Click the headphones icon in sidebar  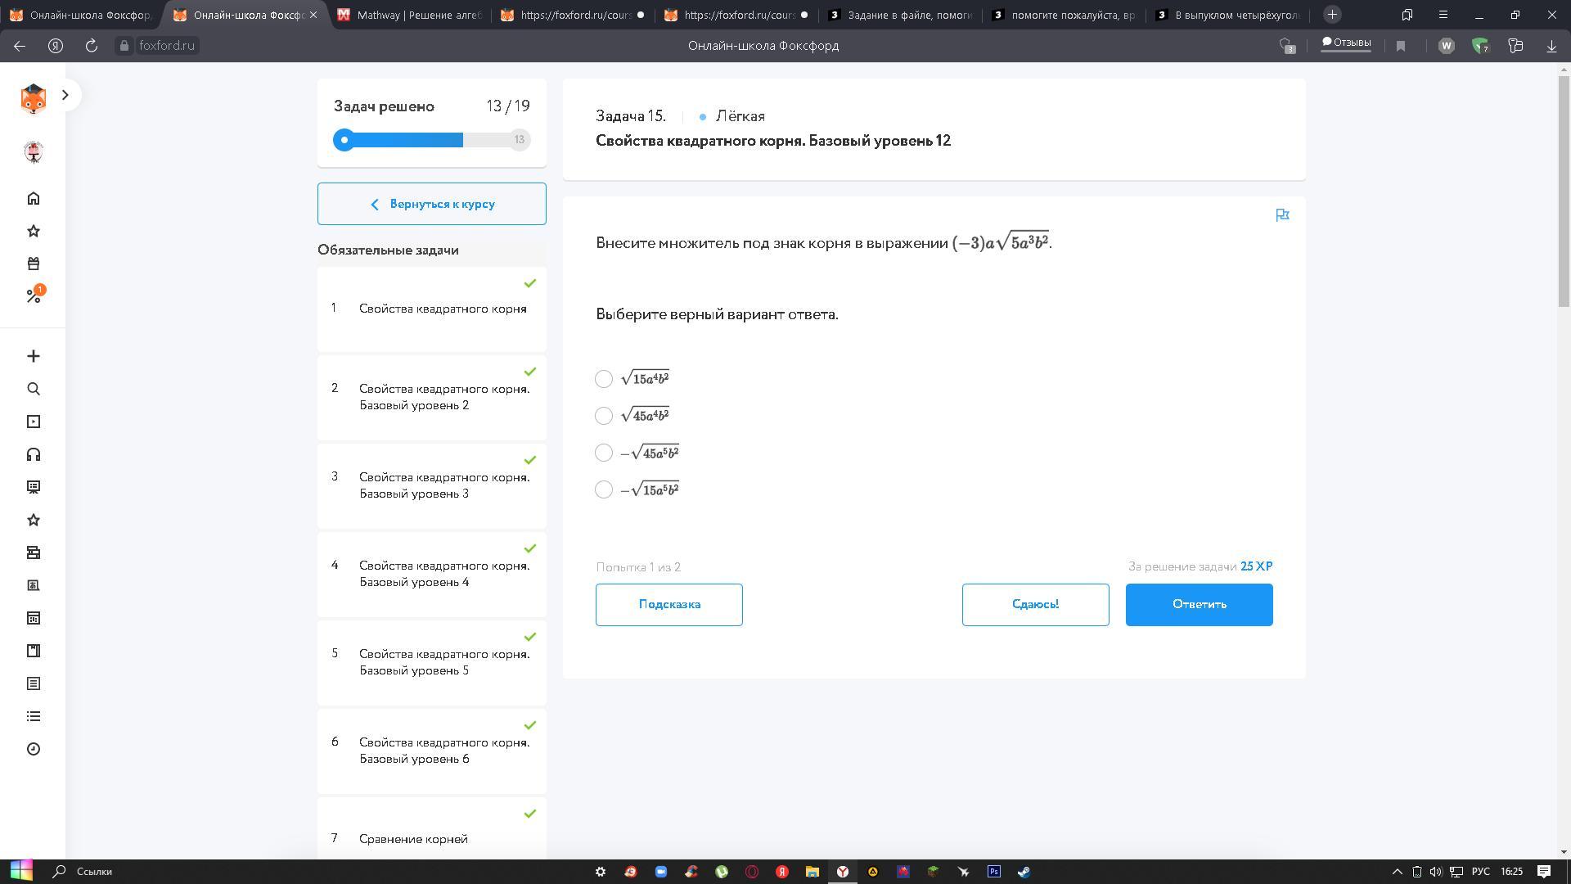point(34,454)
